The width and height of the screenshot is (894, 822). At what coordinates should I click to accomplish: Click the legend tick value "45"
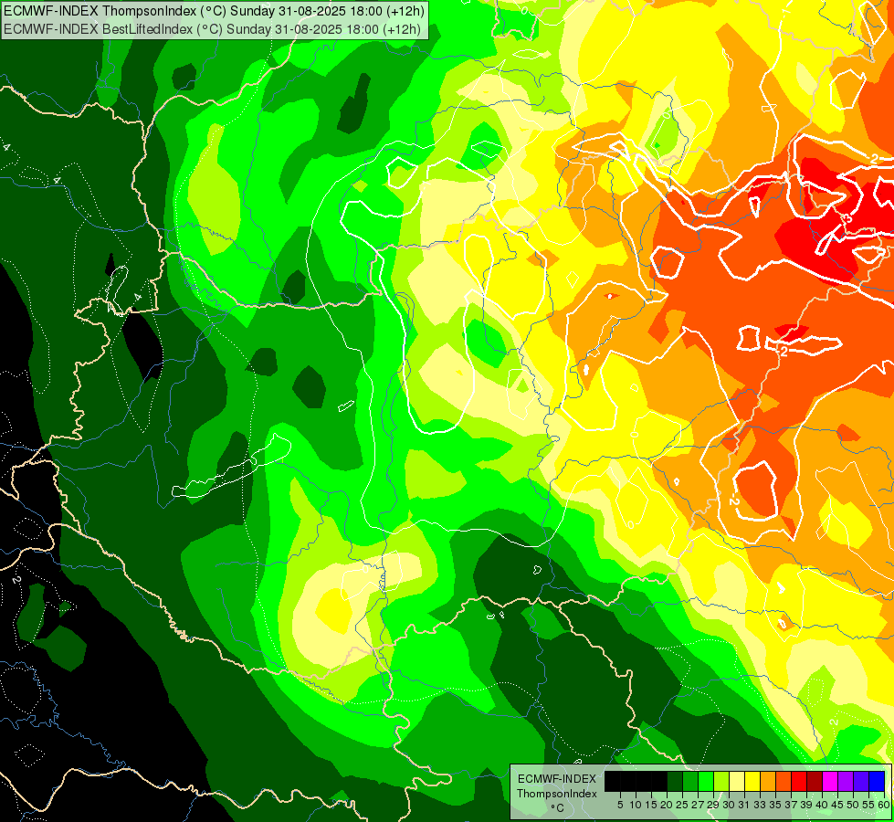[x=838, y=805]
